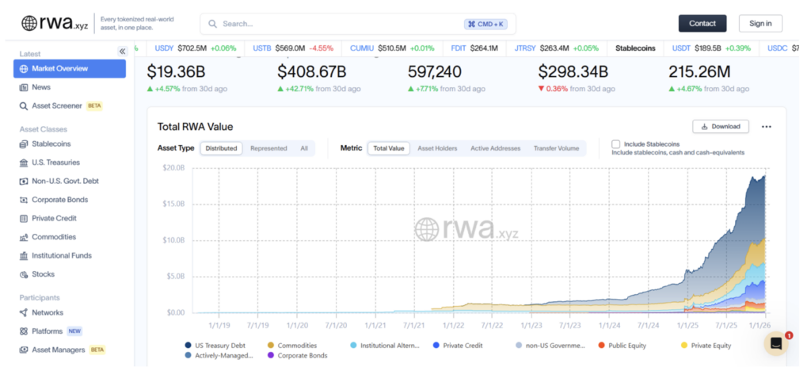
Task: Select the Represented asset type option
Action: point(268,148)
